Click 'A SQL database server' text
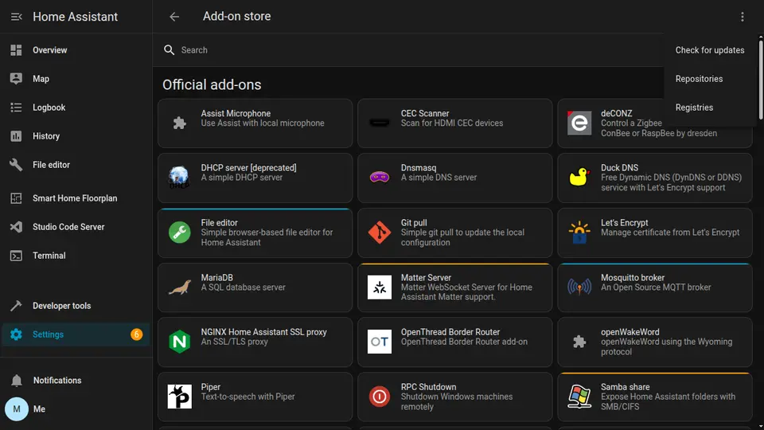Viewport: 764px width, 430px height. click(x=244, y=287)
